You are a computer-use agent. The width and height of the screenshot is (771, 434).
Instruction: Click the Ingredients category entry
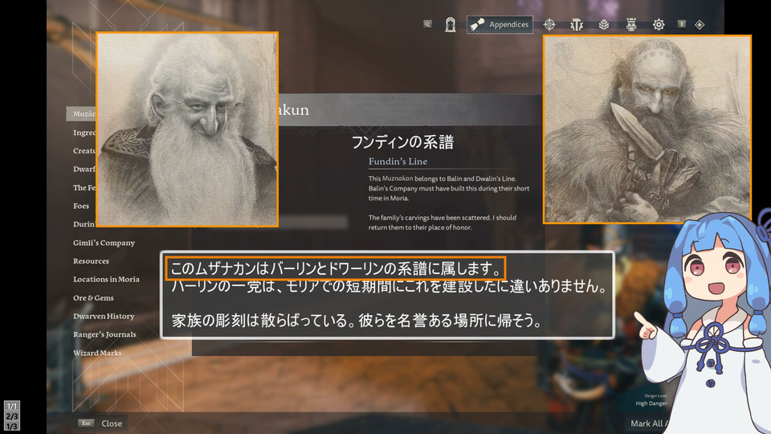[84, 133]
